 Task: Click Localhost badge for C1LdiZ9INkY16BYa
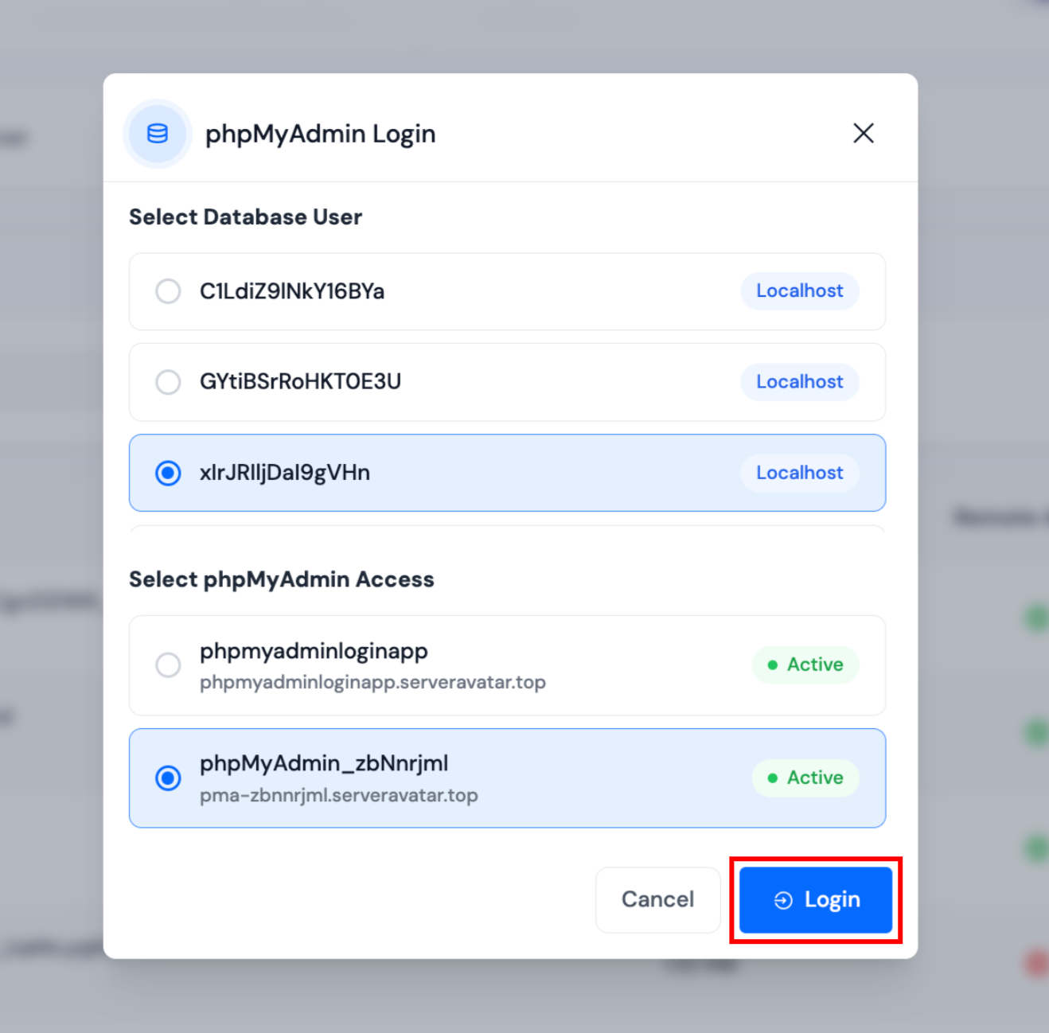point(800,291)
